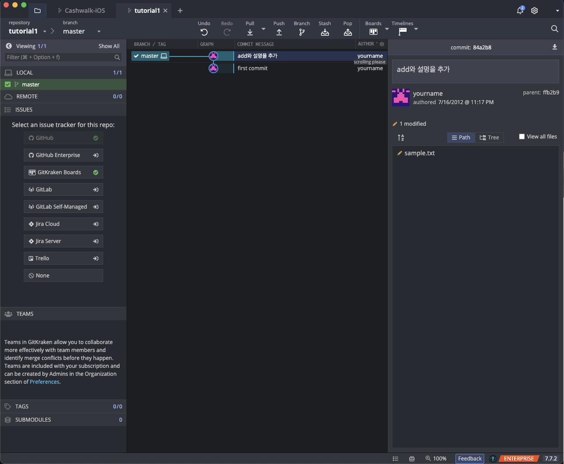Push commits with the Push icon
The image size is (564, 464).
279,32
